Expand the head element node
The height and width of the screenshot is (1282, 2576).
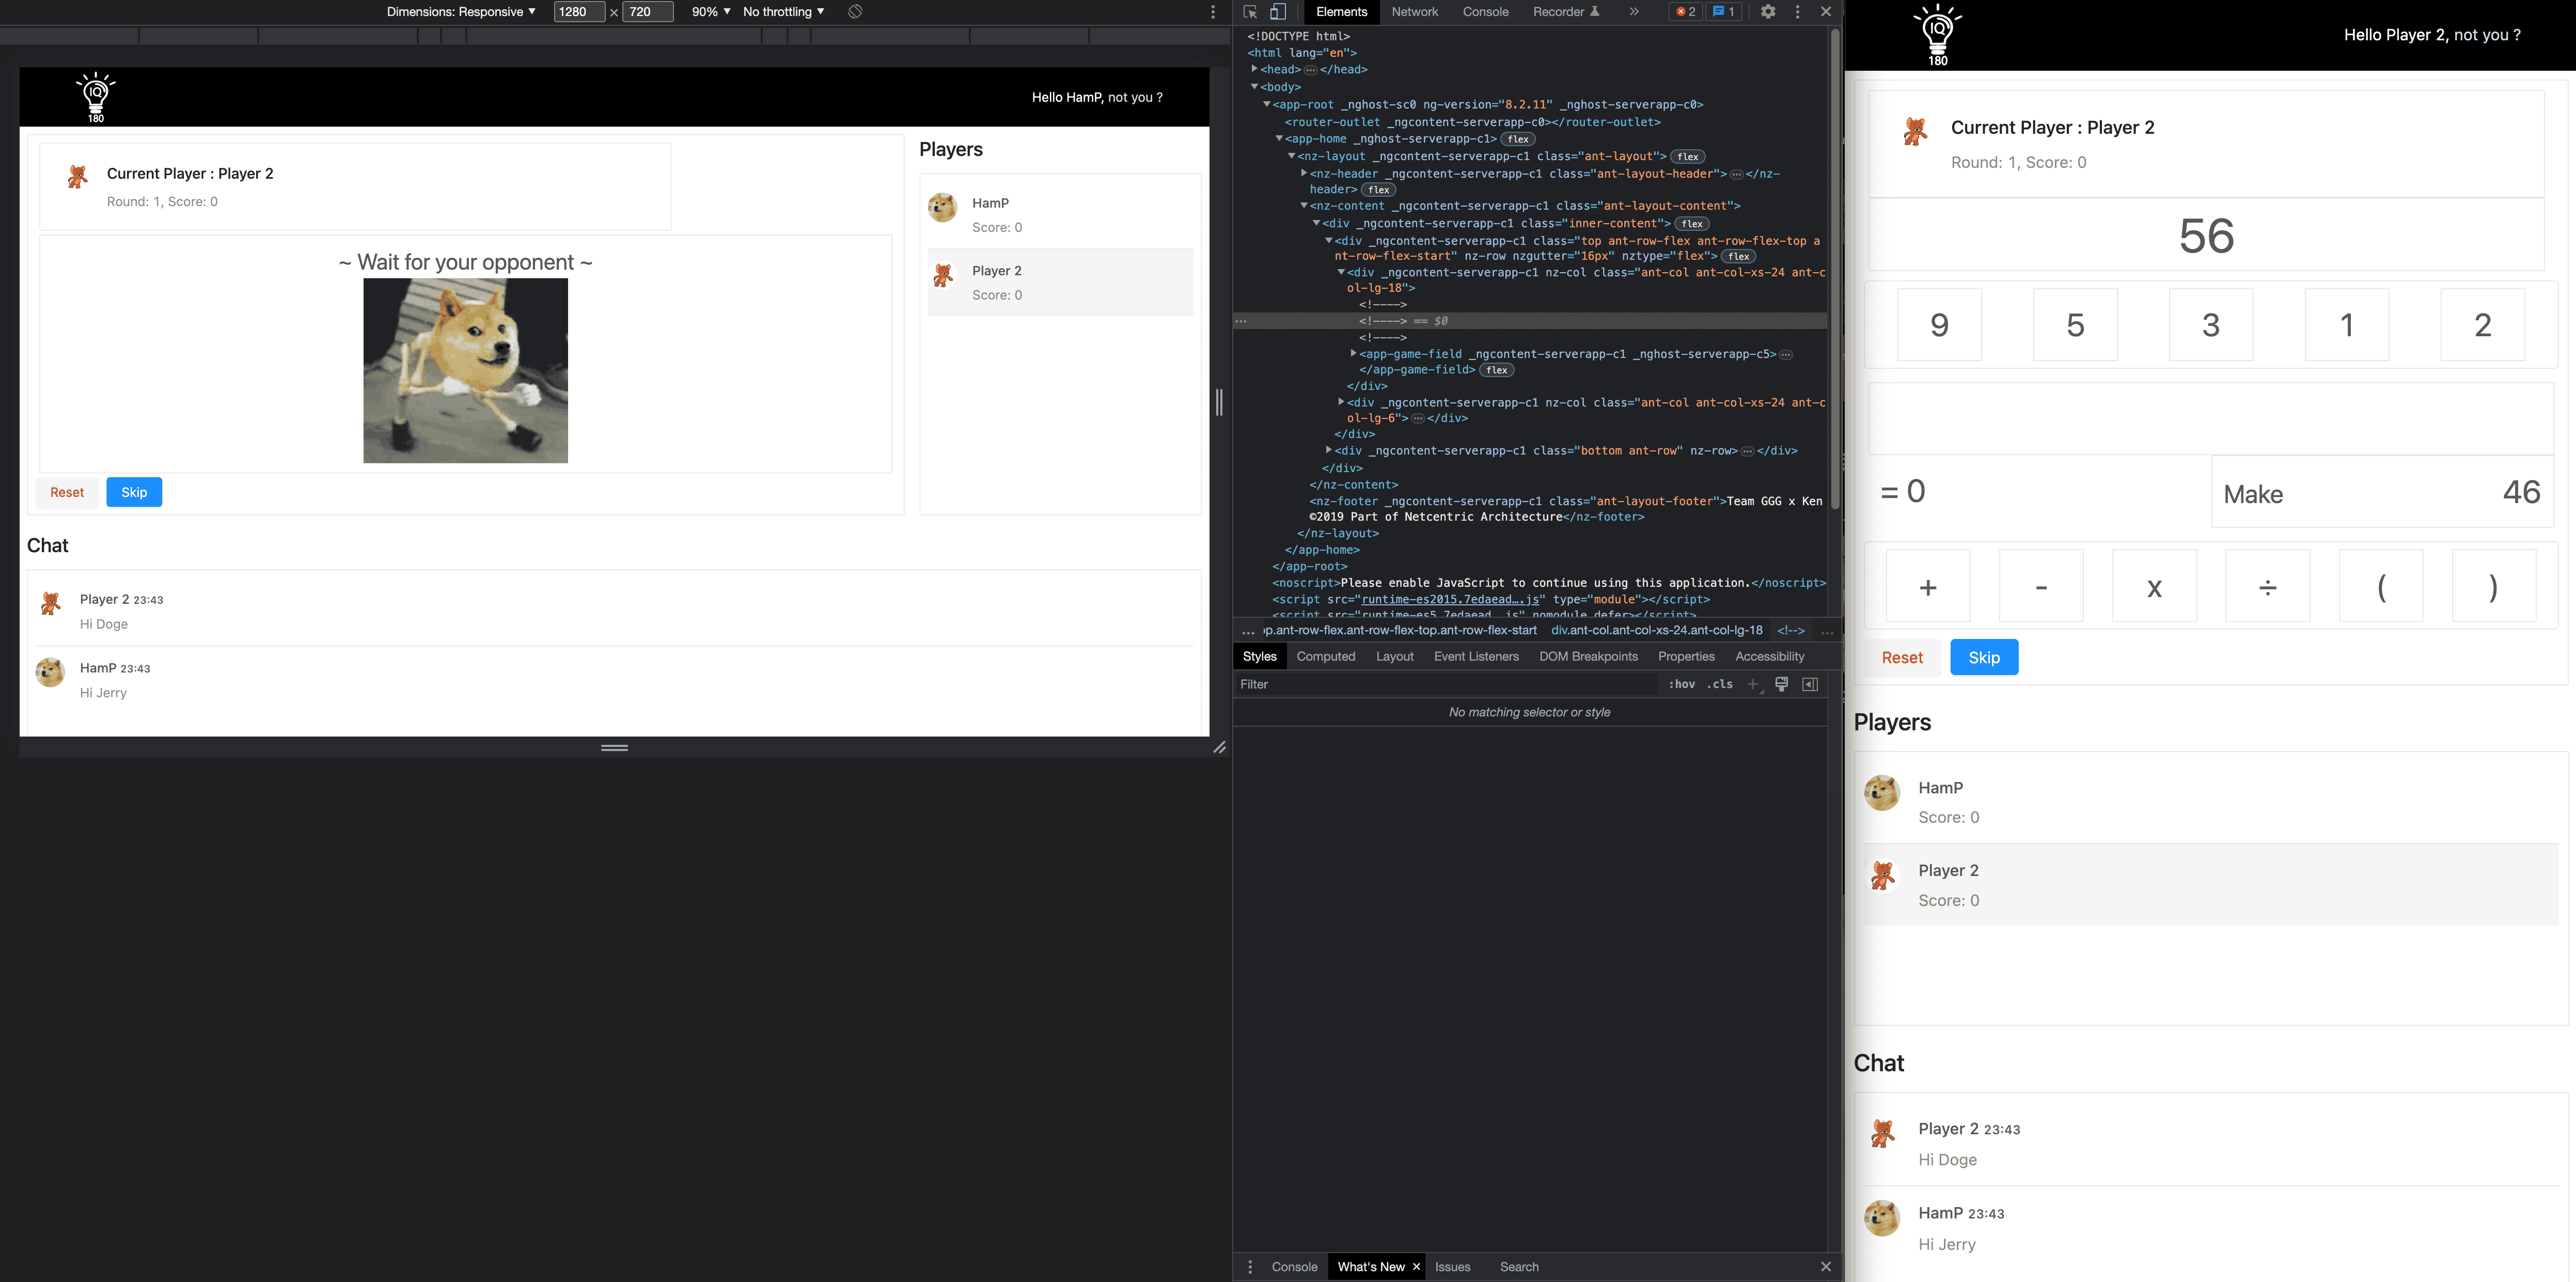1254,69
